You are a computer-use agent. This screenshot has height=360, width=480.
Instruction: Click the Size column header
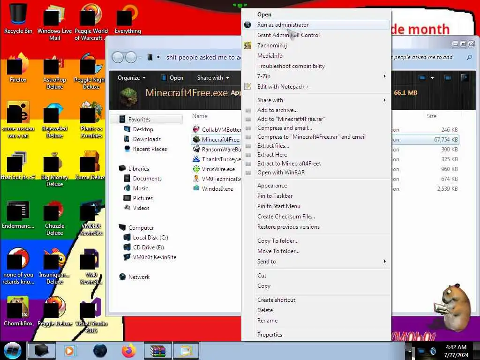[x=432, y=116]
